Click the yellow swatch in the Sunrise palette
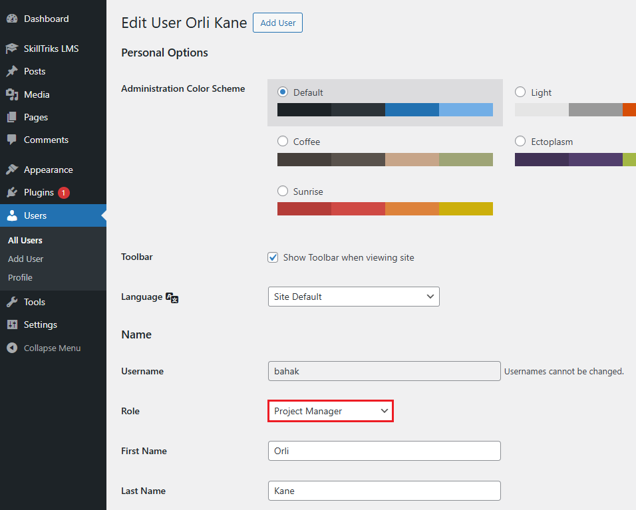This screenshot has height=510, width=636. click(466, 209)
